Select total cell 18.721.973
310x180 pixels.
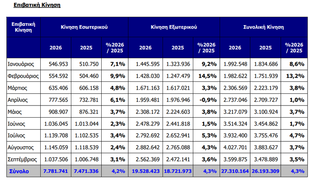pos(178,171)
